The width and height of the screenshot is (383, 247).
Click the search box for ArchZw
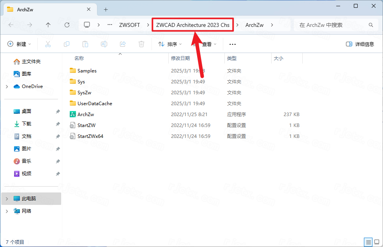331,25
